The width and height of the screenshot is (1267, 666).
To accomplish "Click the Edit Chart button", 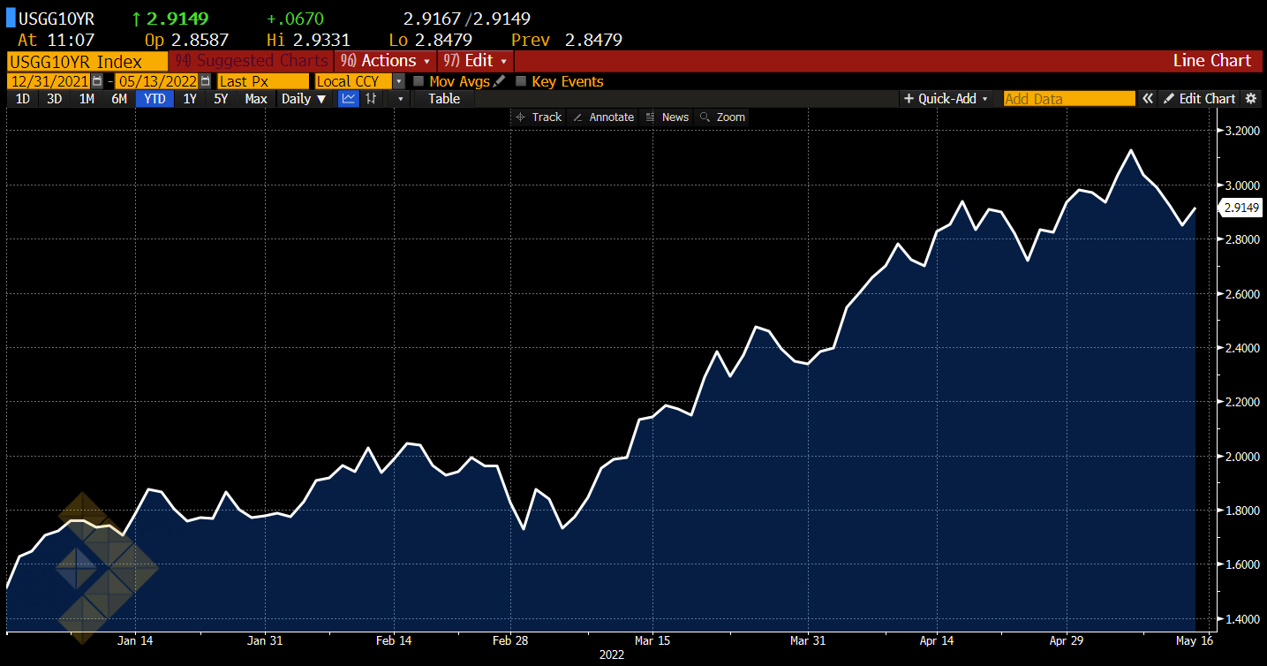I will (x=1199, y=99).
